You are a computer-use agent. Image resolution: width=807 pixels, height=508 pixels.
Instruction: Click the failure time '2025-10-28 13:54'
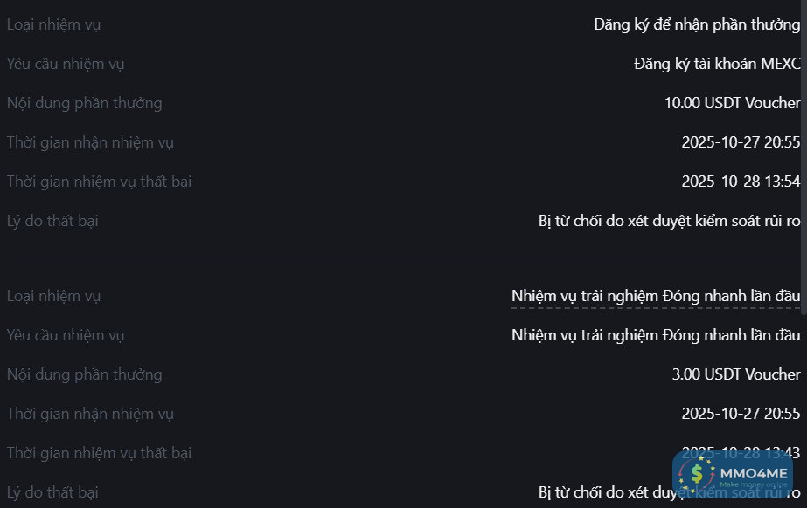pos(741,182)
